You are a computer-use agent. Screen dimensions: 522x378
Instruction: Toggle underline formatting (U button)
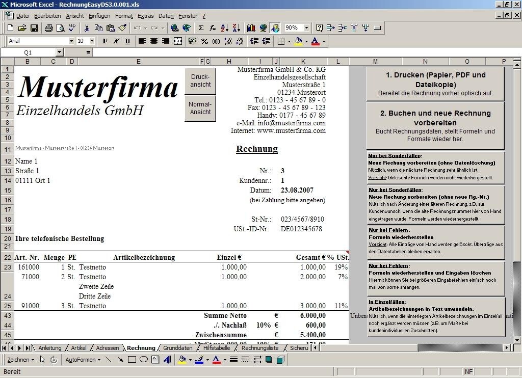pos(127,41)
